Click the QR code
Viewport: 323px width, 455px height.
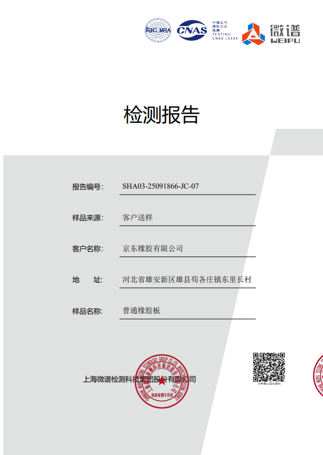(269, 367)
